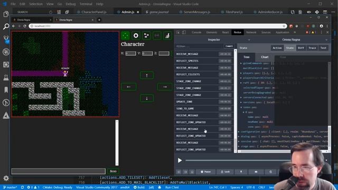Open the browser profile avatar icon

321,26
